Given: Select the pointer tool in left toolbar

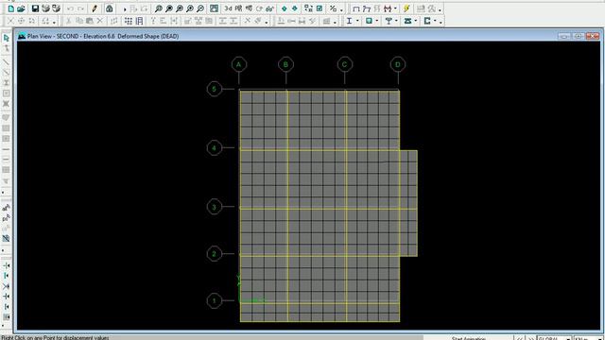Looking at the screenshot, I should [7, 38].
